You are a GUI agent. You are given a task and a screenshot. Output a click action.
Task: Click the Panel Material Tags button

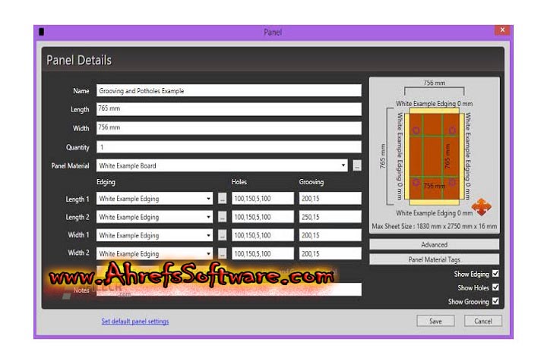tap(434, 259)
